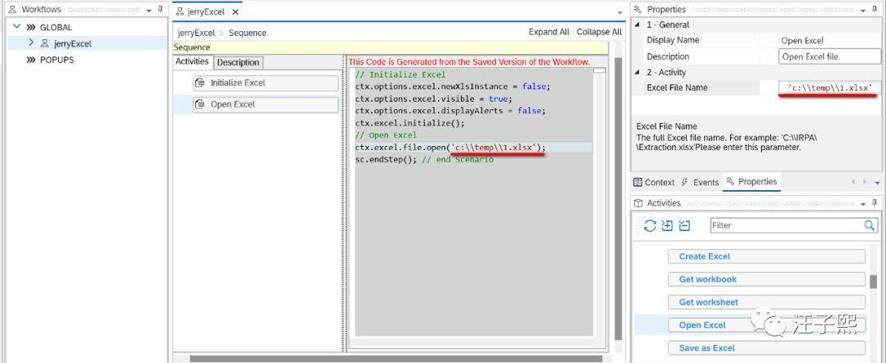Open the editor tab list dropdown
The height and width of the screenshot is (363, 886).
(x=620, y=12)
